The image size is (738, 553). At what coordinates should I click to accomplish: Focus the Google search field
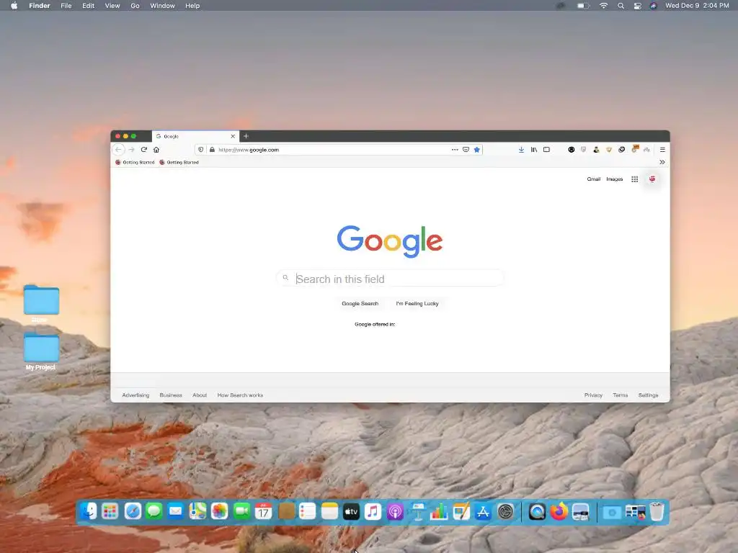point(390,279)
